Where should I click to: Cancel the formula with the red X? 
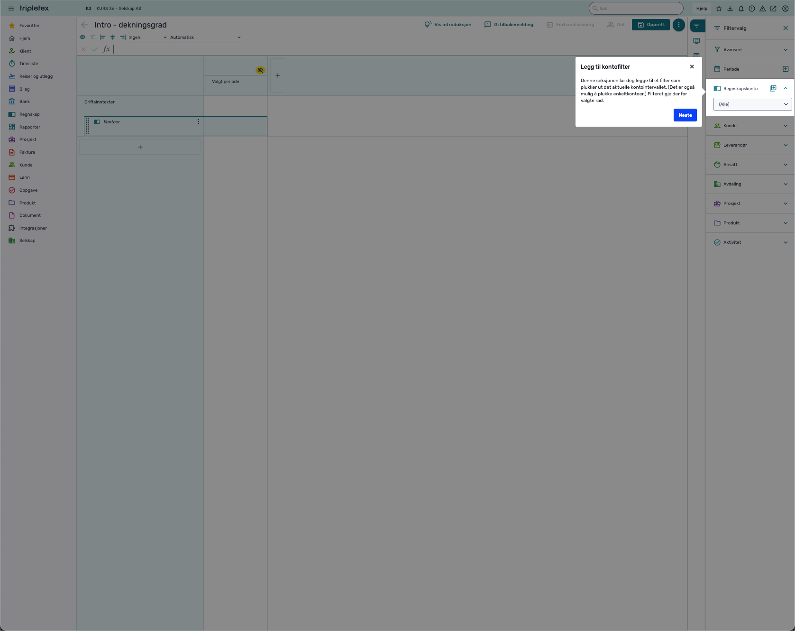[x=83, y=49]
